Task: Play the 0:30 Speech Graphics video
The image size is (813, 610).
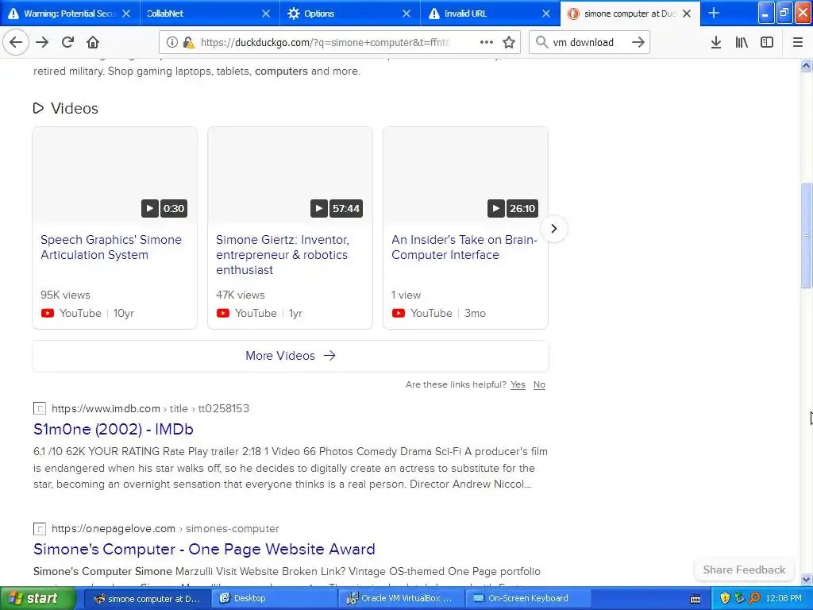Action: (150, 209)
